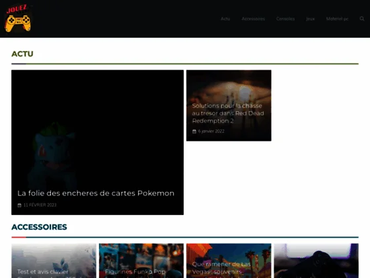The width and height of the screenshot is (370, 278).
Task: Open the Jeux menu item
Action: (x=311, y=19)
